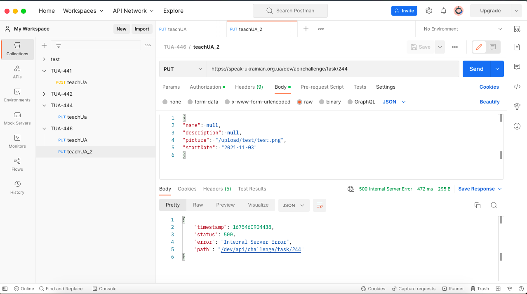Open the notifications bell
This screenshot has width=527, height=294.
point(444,11)
